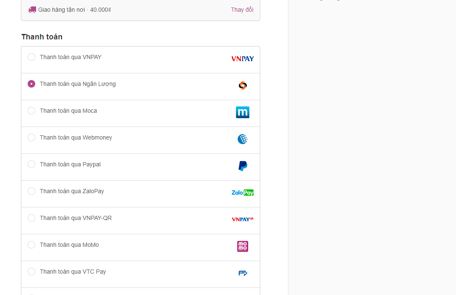Click the pink MoMo logo icon
456x295 pixels.
pos(243,246)
